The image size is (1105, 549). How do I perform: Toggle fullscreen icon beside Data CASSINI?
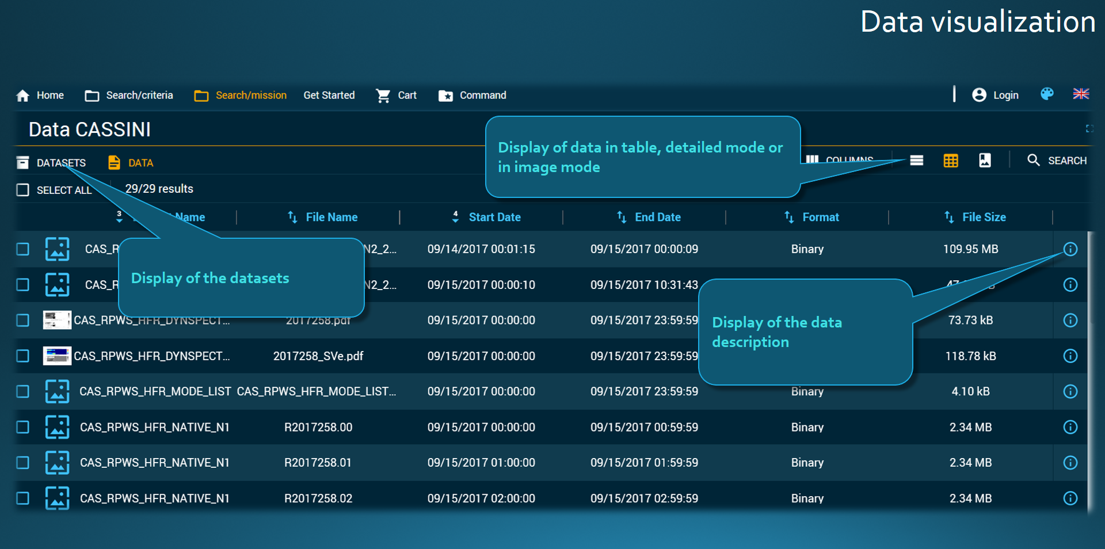tap(1089, 128)
